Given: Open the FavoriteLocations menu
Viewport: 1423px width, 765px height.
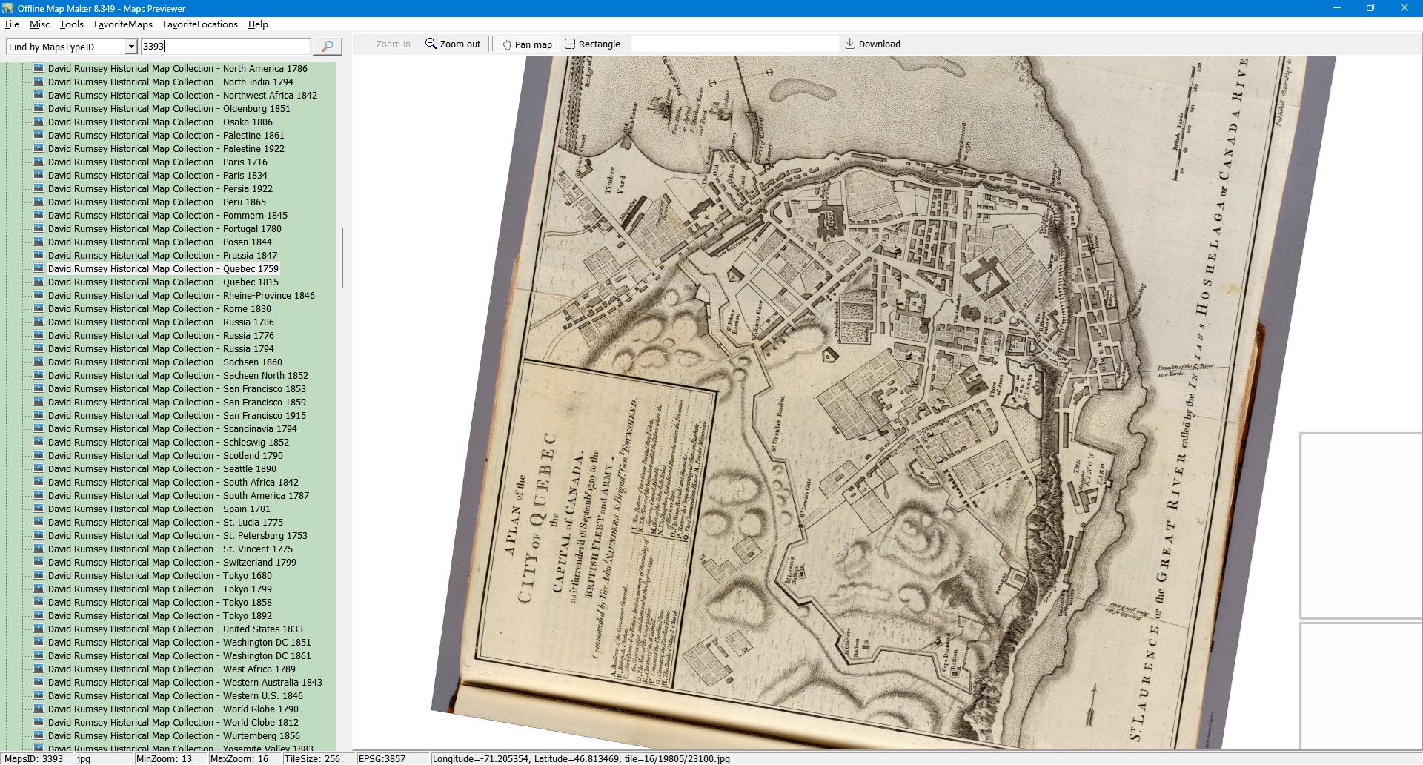Looking at the screenshot, I should pos(200,24).
